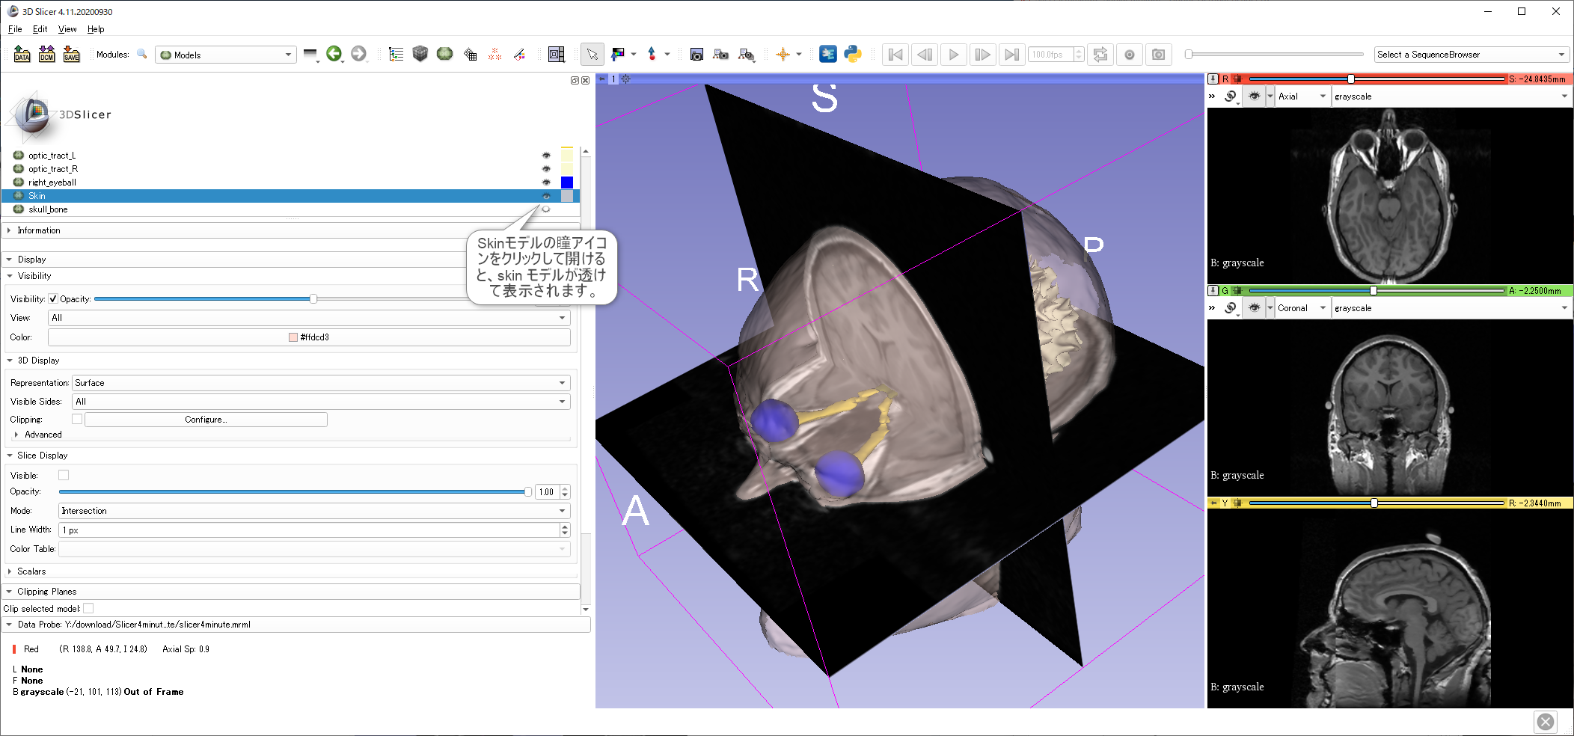
Task: Enable Slice Display Visible checkbox
Action: pos(64,475)
